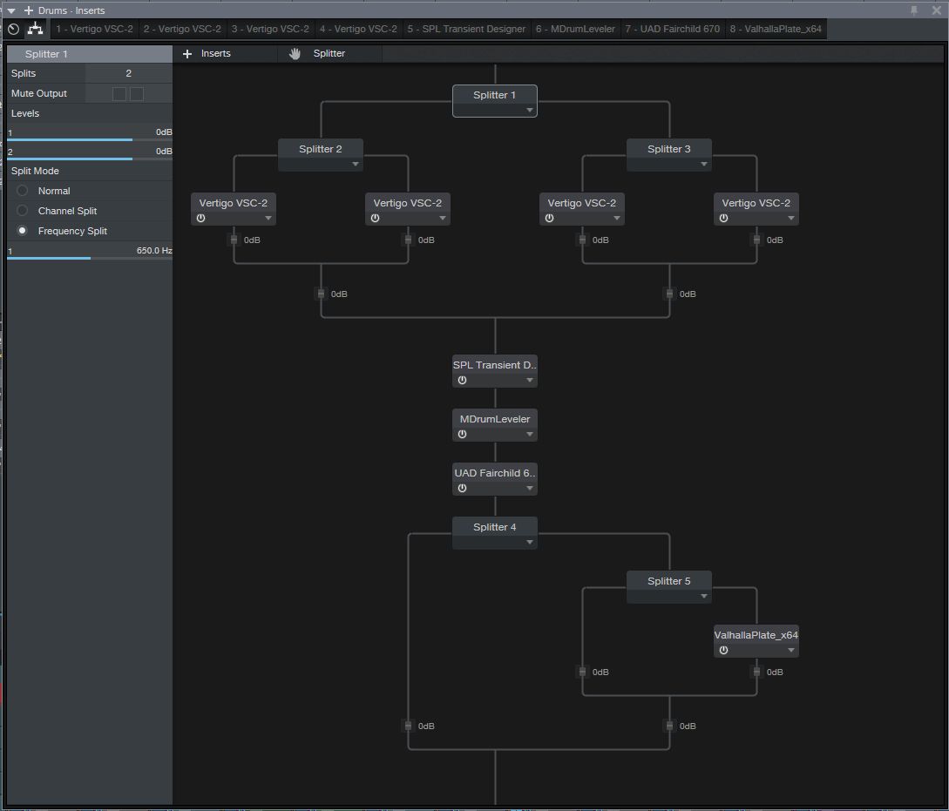Switch to 5 - SPL Transient Designer tab
The width and height of the screenshot is (949, 811).
466,29
